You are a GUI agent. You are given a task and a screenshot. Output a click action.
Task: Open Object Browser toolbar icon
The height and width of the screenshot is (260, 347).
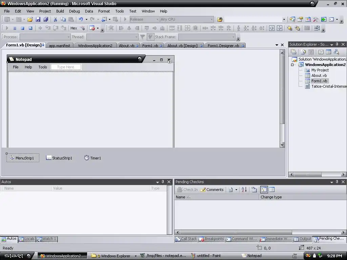(x=308, y=19)
